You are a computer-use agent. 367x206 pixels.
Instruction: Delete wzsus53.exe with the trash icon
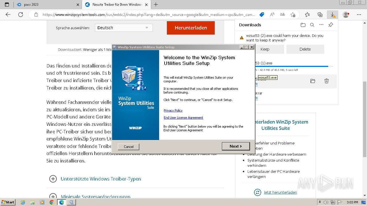[x=326, y=81]
